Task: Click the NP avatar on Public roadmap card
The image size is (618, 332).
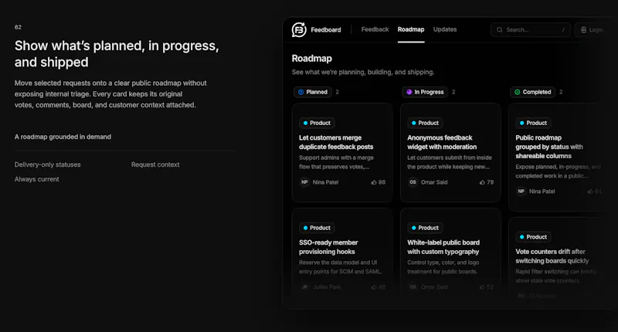Action: [x=521, y=191]
